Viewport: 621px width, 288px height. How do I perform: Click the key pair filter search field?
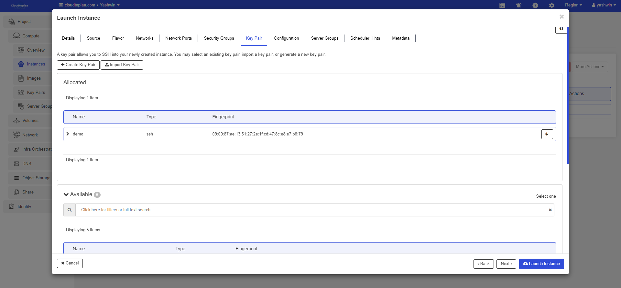[310, 210]
